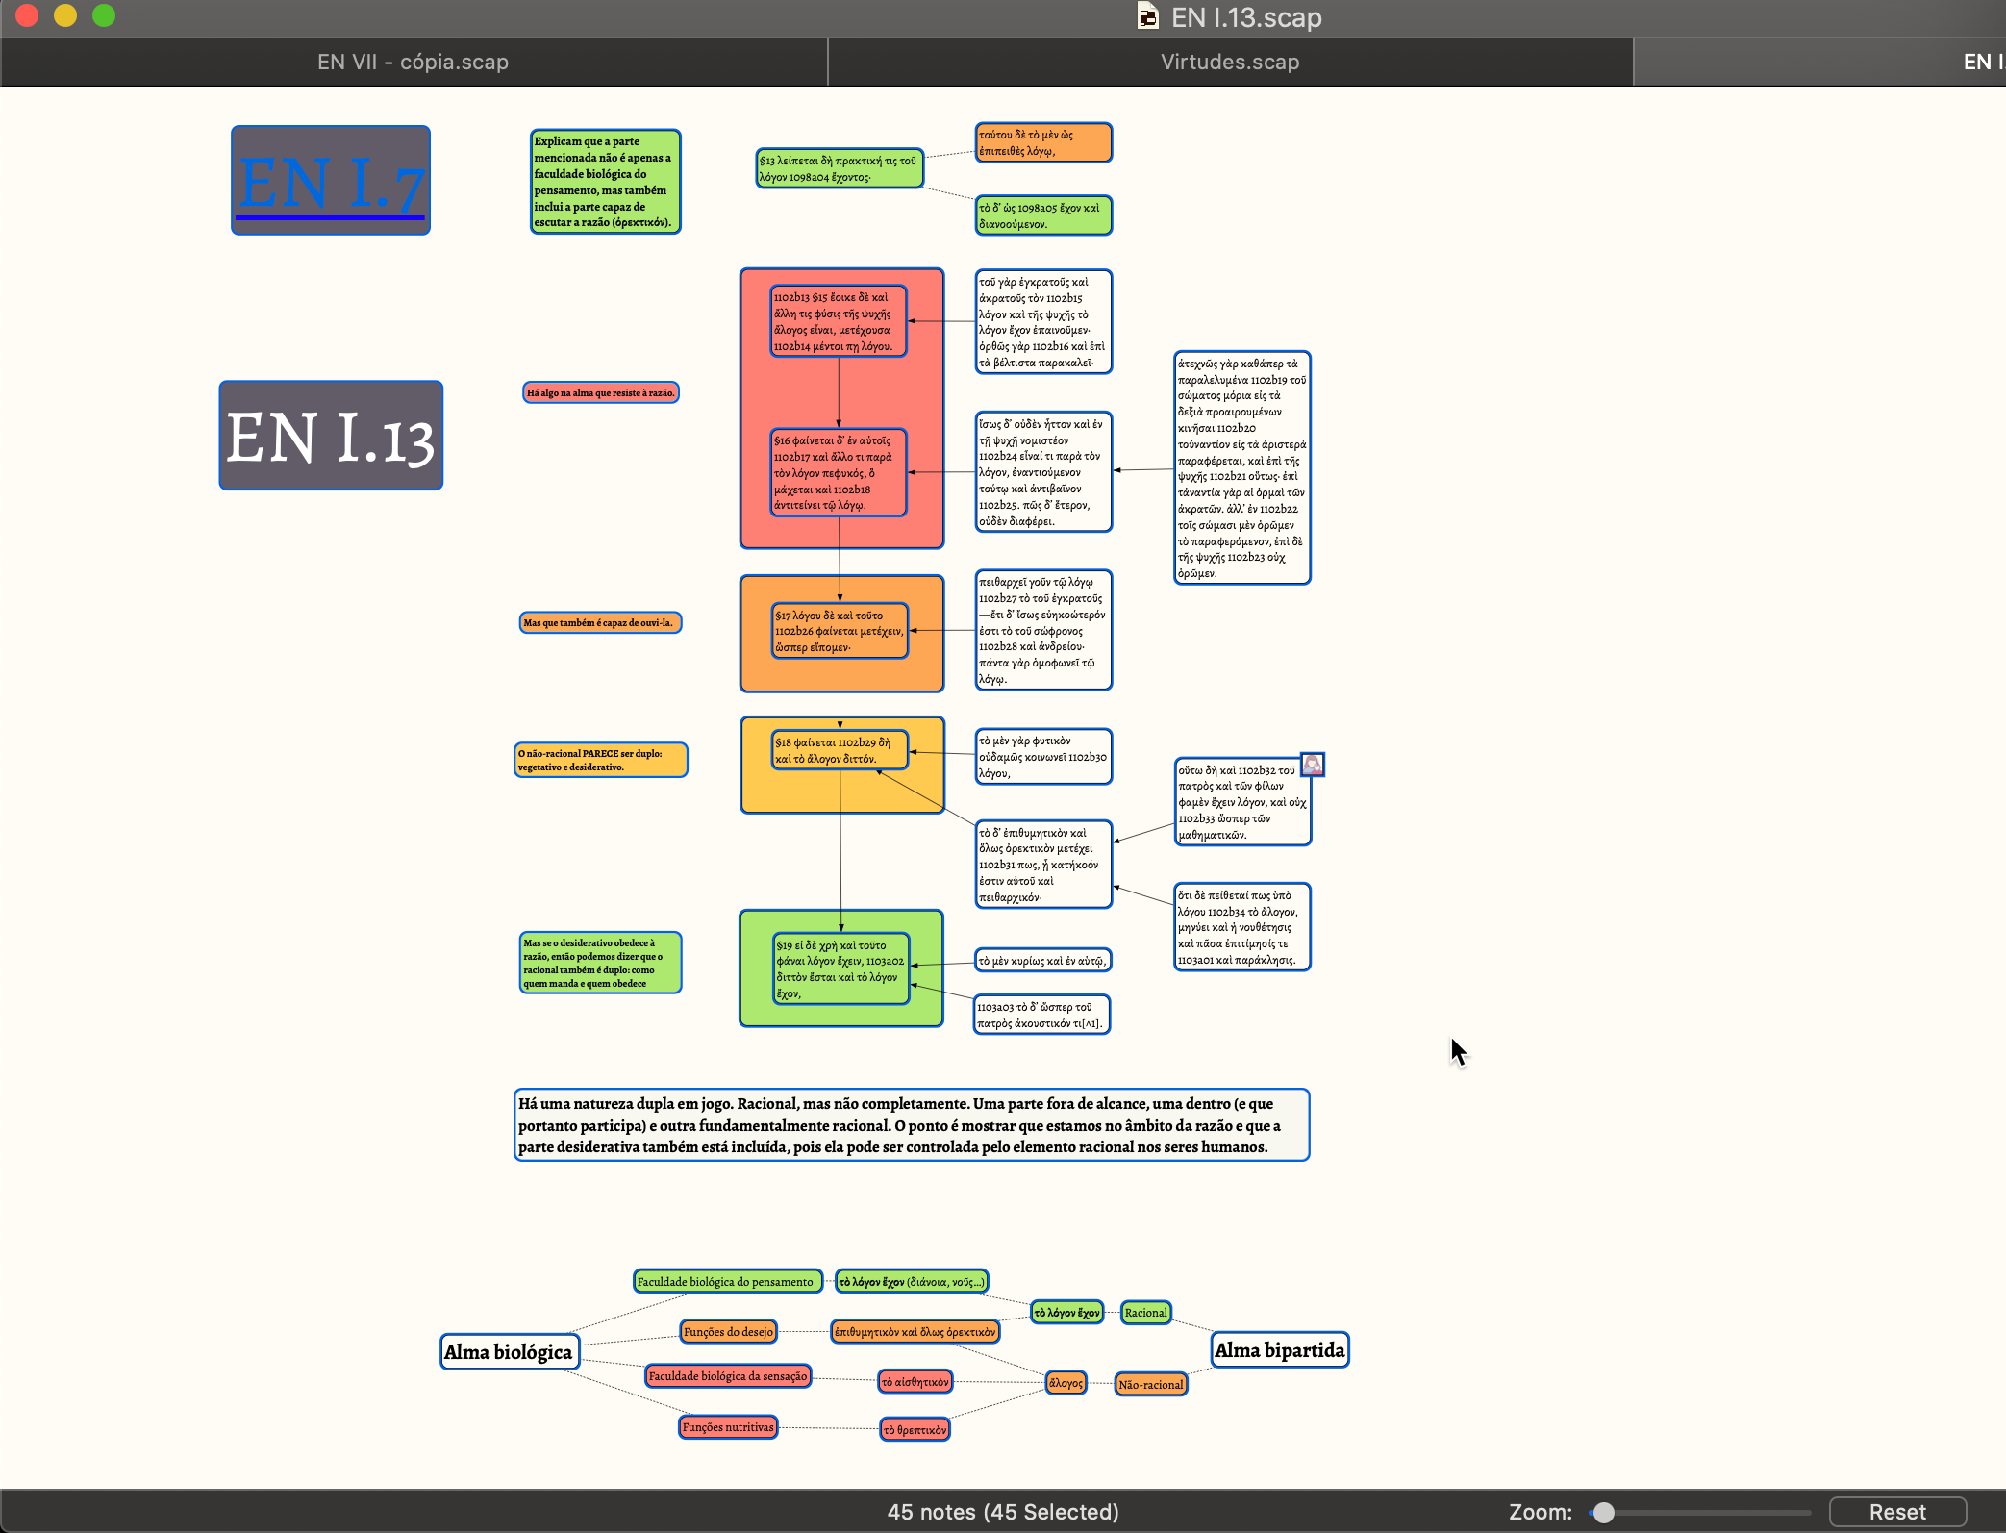Click the '45 notes (45 Selected)' status text
Image resolution: width=2006 pixels, height=1533 pixels.
point(1003,1512)
